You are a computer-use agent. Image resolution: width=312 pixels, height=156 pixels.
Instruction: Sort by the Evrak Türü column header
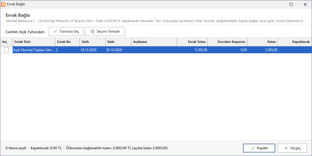(x=34, y=42)
